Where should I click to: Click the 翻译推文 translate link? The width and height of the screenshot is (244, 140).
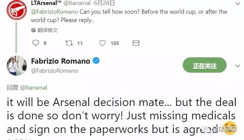48,30
